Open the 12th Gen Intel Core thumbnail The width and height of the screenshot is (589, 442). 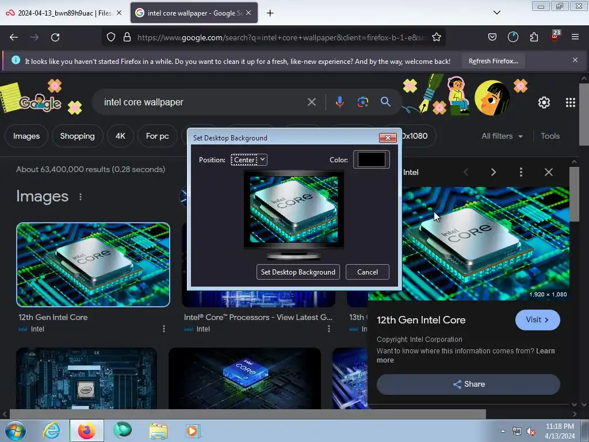point(93,265)
